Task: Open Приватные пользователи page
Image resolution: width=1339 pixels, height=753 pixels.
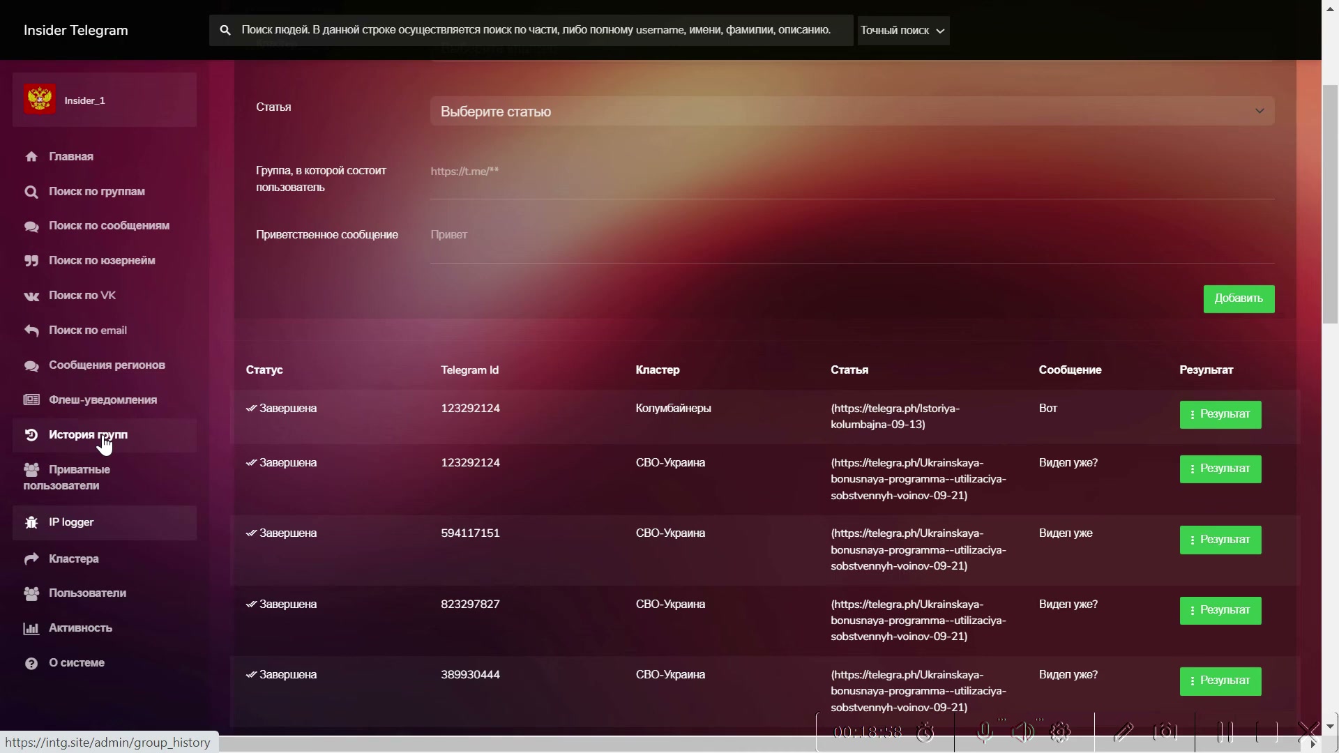Action: click(x=105, y=478)
